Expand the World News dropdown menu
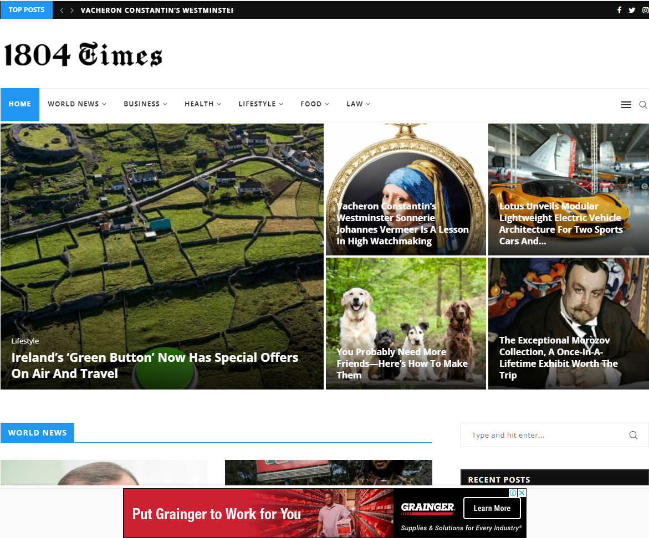The width and height of the screenshot is (649, 538). 77,104
